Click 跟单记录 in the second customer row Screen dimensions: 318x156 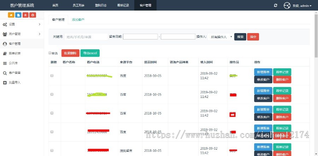tap(282, 91)
